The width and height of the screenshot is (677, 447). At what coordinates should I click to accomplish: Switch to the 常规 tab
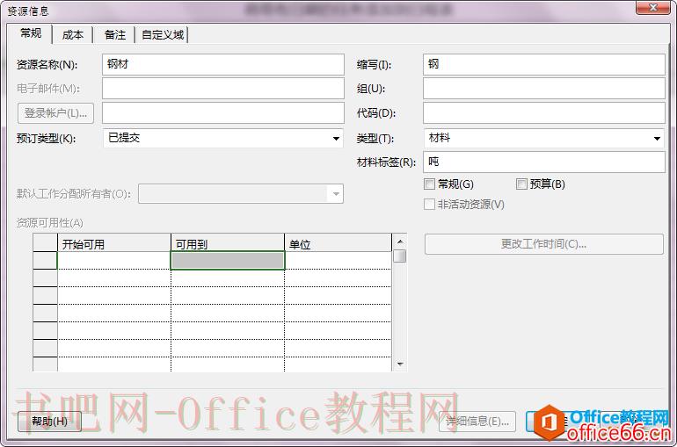coord(31,33)
